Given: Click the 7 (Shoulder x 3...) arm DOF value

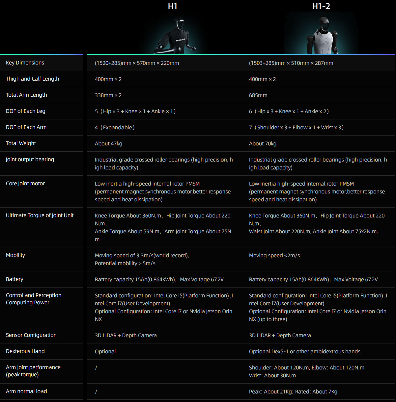Looking at the screenshot, I should [297, 127].
